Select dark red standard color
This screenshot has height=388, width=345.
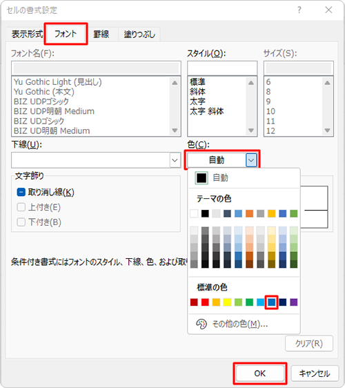(194, 302)
